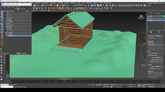The image size is (165, 92).
Task: Open the Phoenix FD menu
Action: pyautogui.click(x=107, y=3)
